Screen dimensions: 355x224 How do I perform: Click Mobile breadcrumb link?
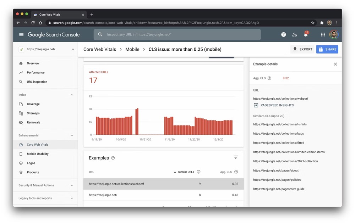click(132, 49)
